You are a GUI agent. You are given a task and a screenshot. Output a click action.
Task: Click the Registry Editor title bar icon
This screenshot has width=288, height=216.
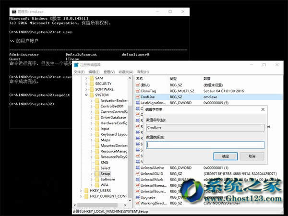tap(77, 64)
